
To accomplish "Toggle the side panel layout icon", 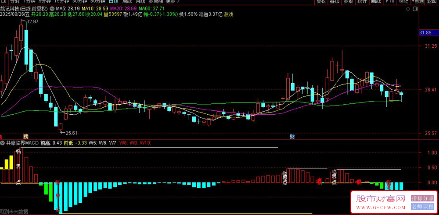I will tap(415, 9).
